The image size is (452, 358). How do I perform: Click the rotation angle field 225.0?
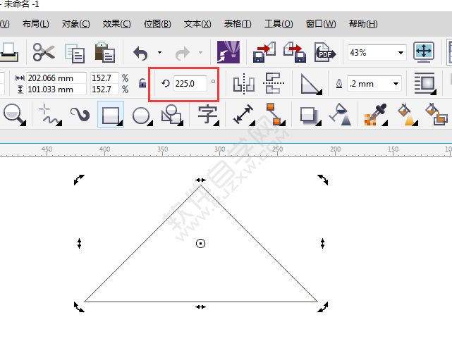(x=190, y=84)
